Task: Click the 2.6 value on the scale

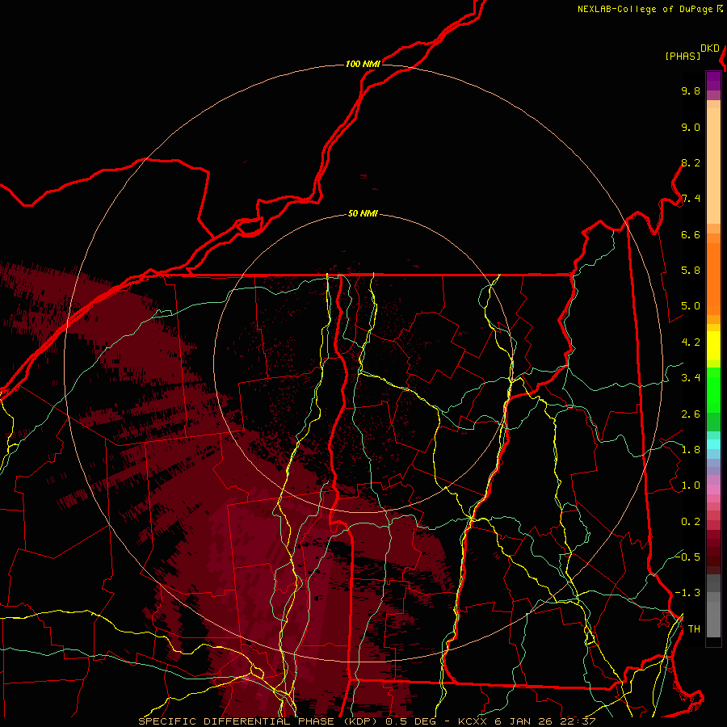Action: point(691,414)
